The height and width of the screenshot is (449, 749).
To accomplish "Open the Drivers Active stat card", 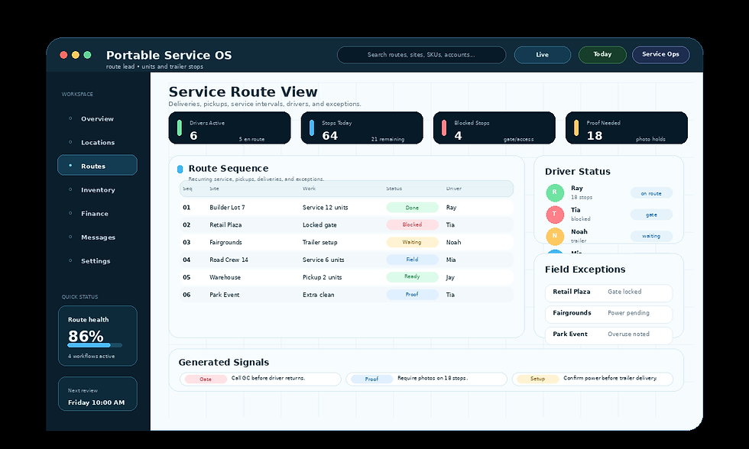I will click(x=230, y=128).
